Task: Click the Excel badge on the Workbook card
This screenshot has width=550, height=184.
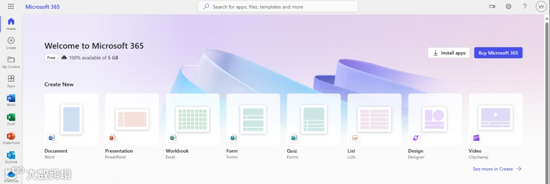Action: 173,138
